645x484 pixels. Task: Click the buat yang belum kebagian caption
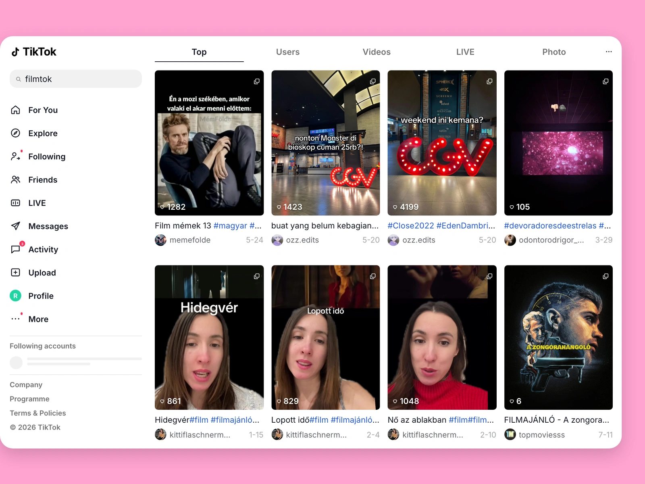[325, 225]
